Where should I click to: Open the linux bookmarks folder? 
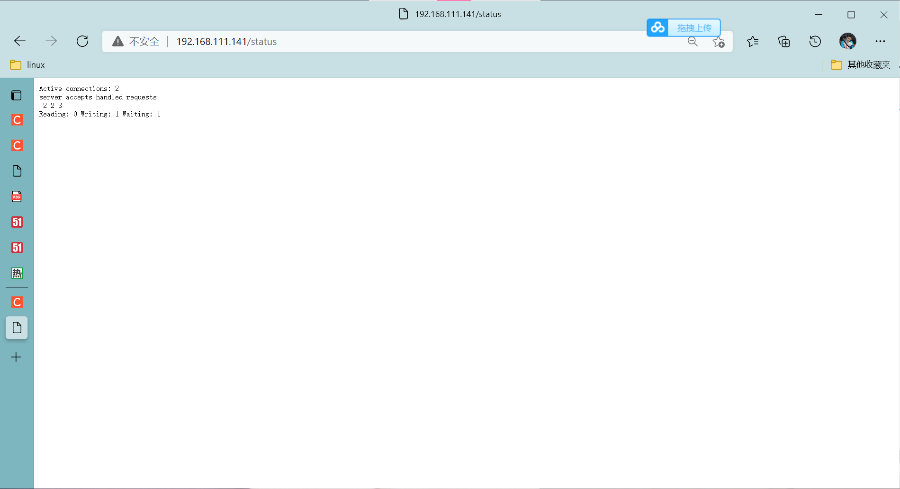click(x=27, y=65)
